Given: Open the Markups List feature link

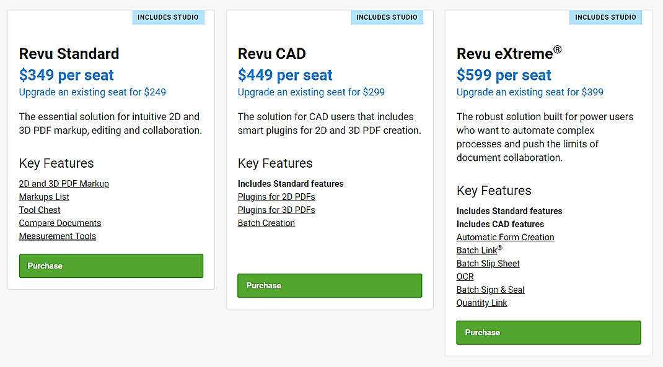Looking at the screenshot, I should (43, 196).
